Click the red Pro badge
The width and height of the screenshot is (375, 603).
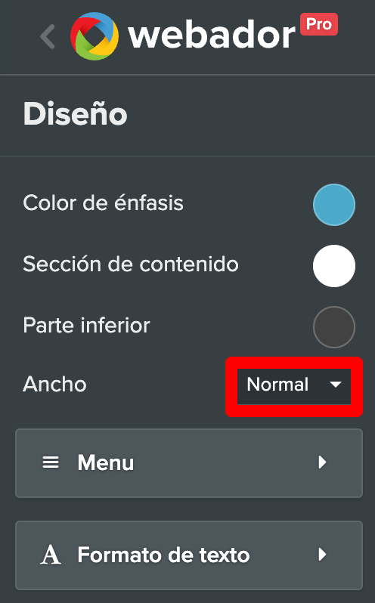[x=319, y=24]
